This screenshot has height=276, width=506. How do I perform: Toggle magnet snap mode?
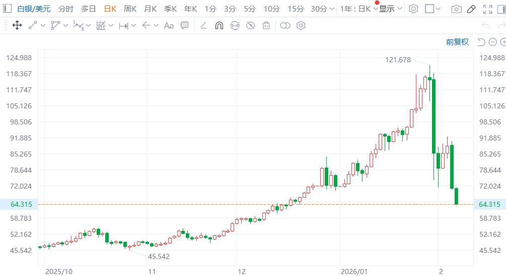coord(219,26)
